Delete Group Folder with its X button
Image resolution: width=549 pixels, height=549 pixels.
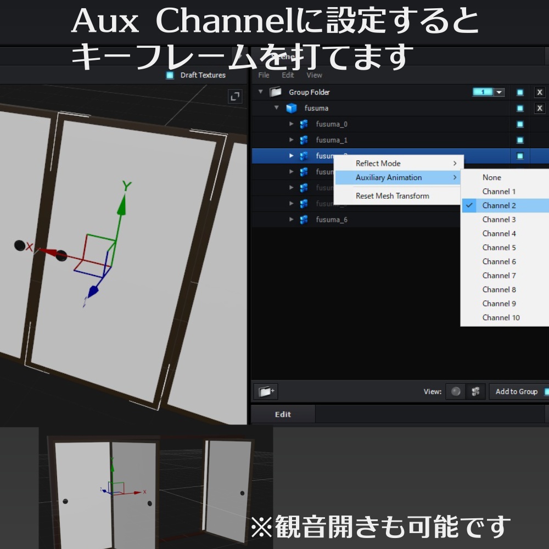[540, 92]
